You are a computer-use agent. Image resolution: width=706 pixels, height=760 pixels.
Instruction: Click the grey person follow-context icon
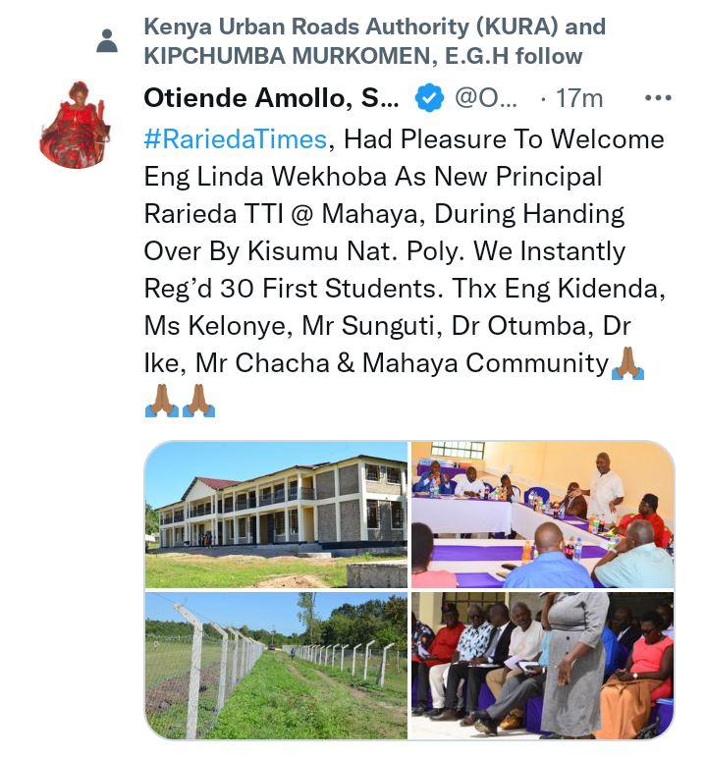[x=107, y=40]
